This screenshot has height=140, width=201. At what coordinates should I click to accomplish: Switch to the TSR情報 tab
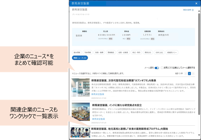click(x=88, y=52)
